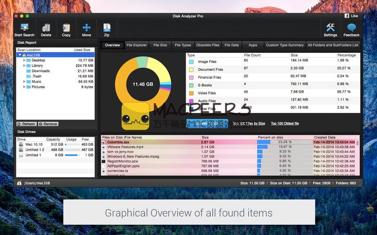Switch to the Overview tab
Image resolution: width=377 pixels, height=235 pixels.
coord(112,45)
